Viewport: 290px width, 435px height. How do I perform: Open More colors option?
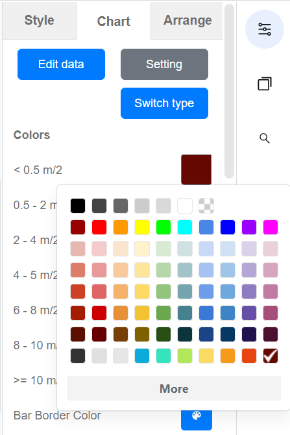[x=174, y=388]
